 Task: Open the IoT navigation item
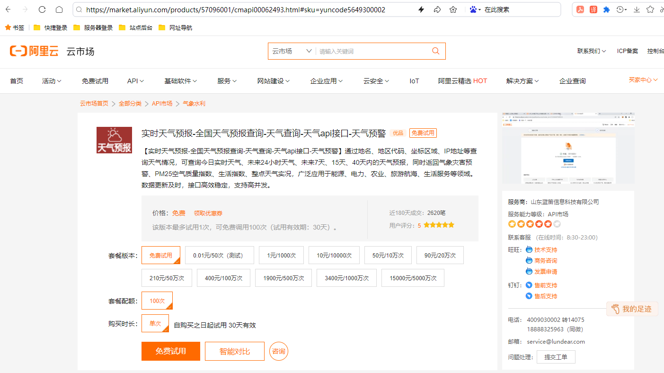pos(414,81)
